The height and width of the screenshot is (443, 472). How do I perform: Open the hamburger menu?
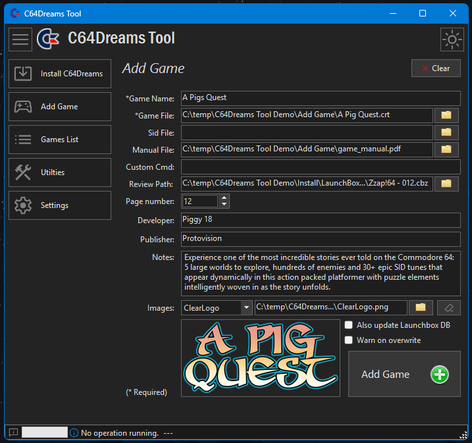pos(20,39)
